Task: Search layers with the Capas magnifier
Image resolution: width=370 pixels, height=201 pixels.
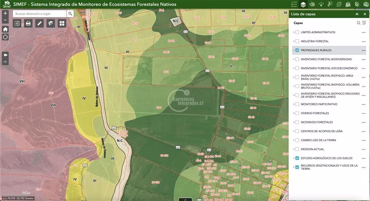Action: (x=358, y=23)
